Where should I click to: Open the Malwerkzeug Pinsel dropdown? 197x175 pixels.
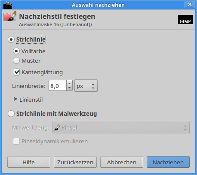121,127
